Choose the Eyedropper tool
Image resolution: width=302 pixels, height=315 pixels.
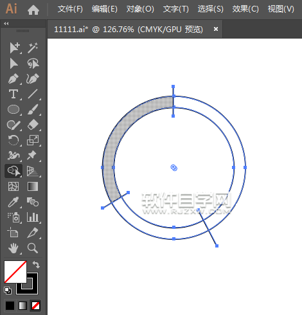pos(13,202)
